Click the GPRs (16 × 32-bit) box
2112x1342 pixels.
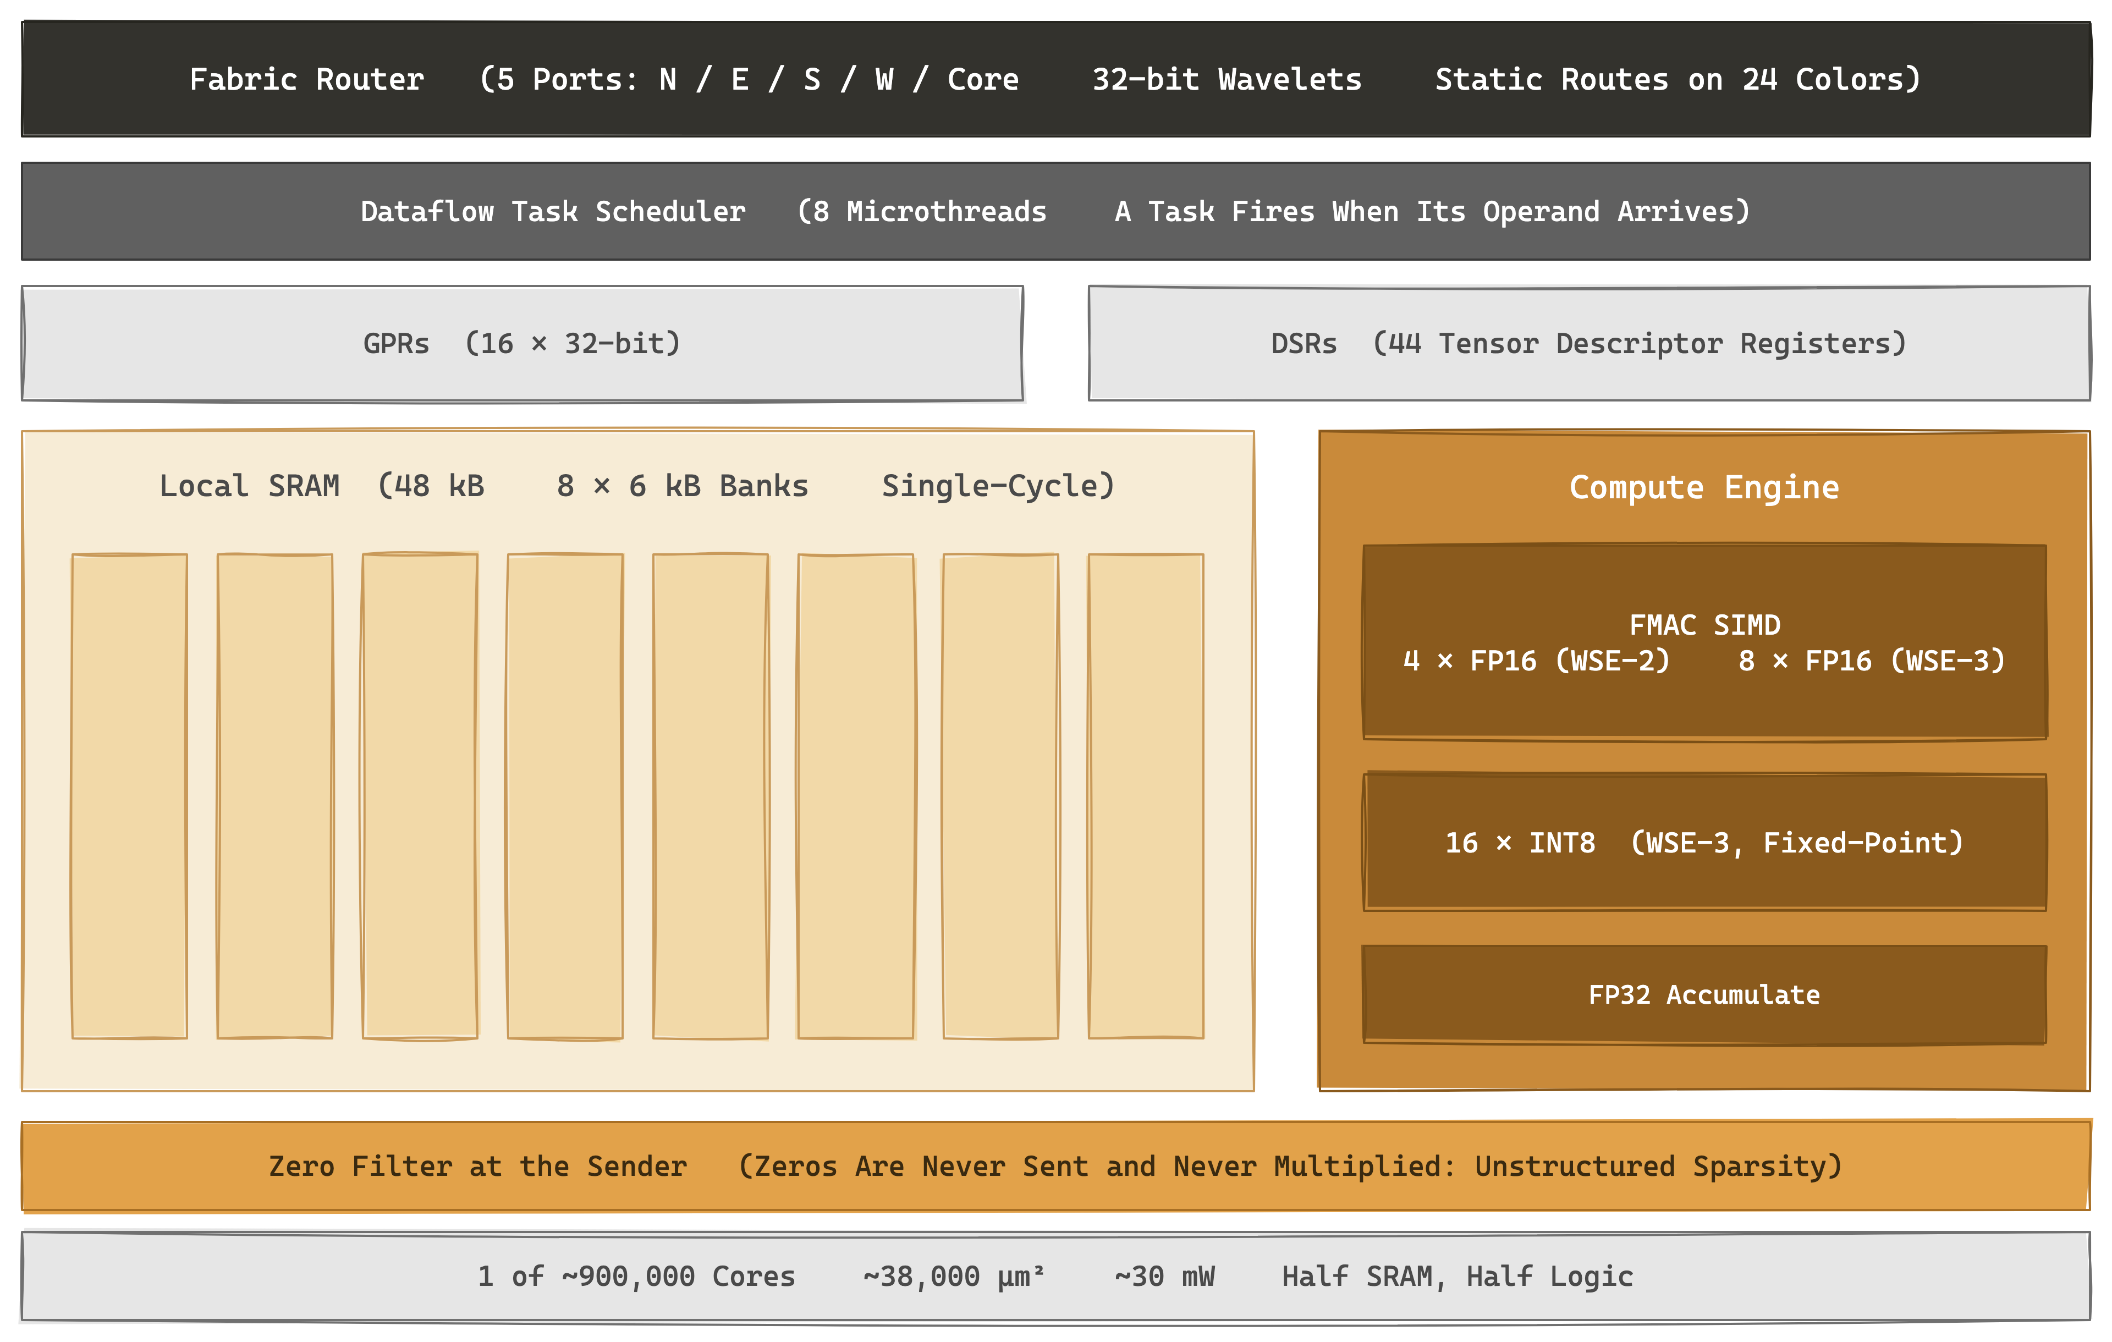pos(522,344)
